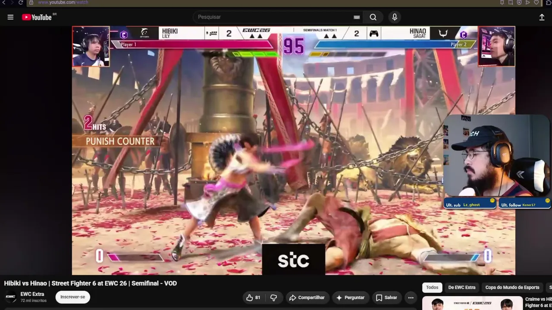The image size is (552, 310).
Task: Reload the page in the browser
Action: (x=21, y=3)
